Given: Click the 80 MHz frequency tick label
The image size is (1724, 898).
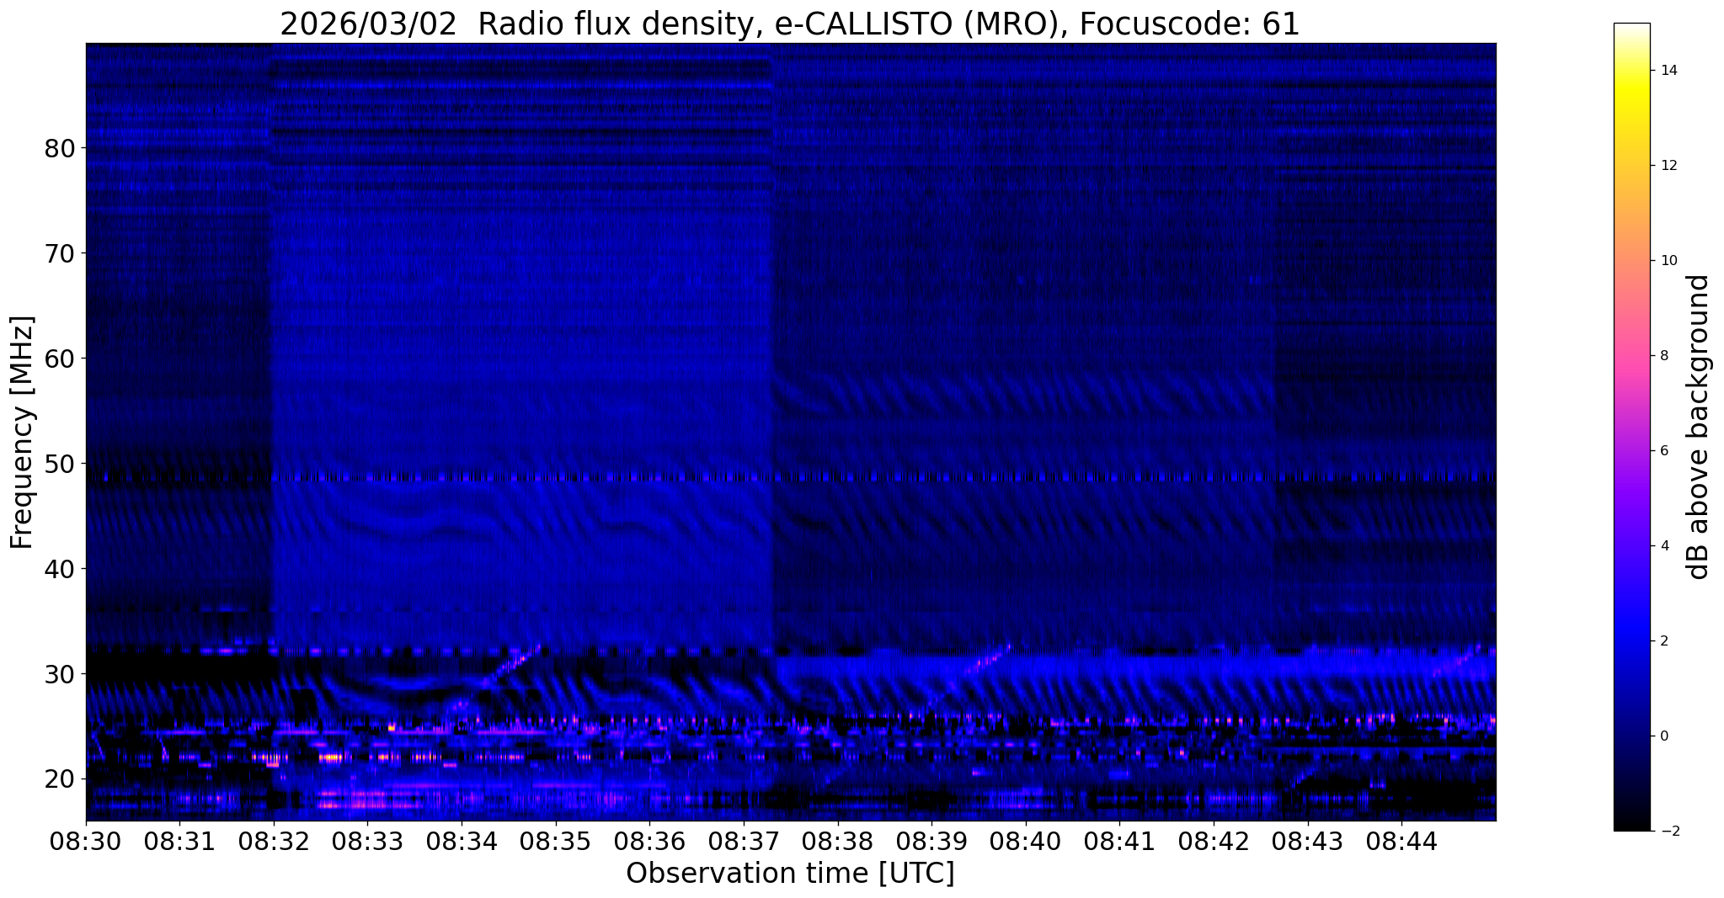Looking at the screenshot, I should [60, 148].
